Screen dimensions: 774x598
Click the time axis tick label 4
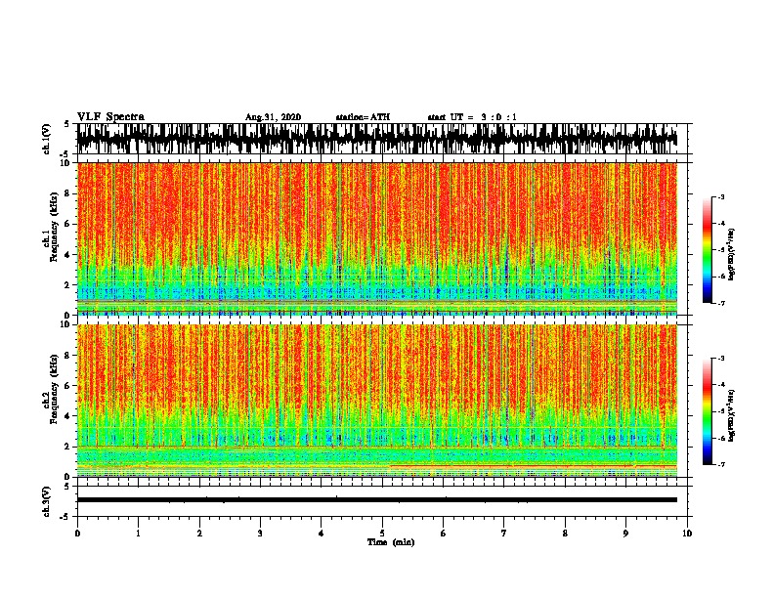321,534
